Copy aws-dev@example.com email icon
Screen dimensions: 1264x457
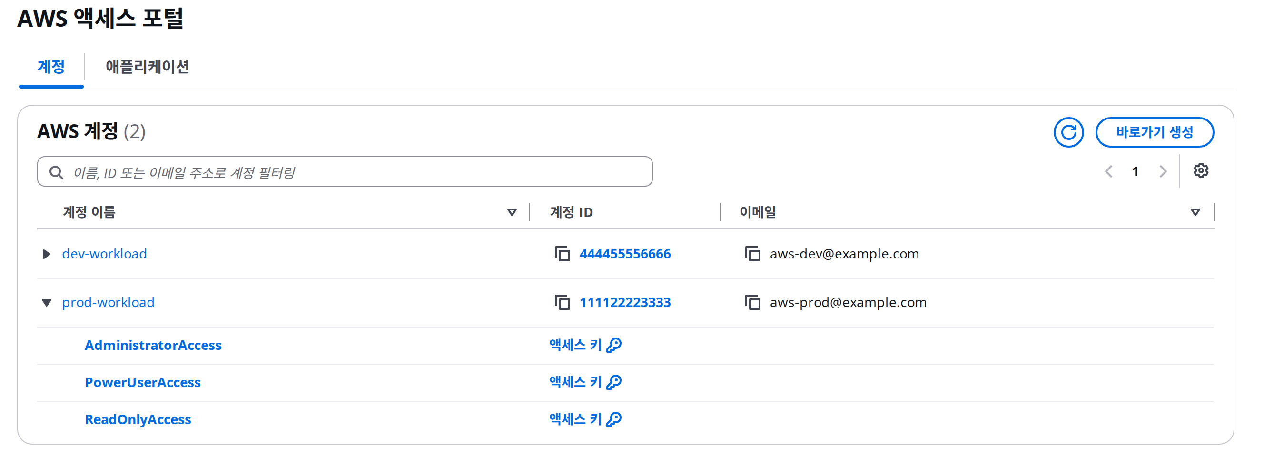(752, 254)
